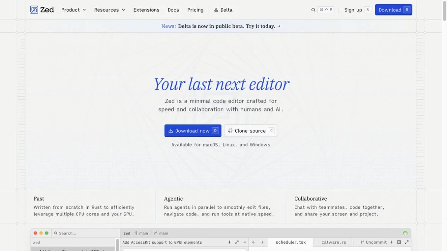447x251 pixels.
Task: Switch to the catware.rs tab
Action: [334, 242]
